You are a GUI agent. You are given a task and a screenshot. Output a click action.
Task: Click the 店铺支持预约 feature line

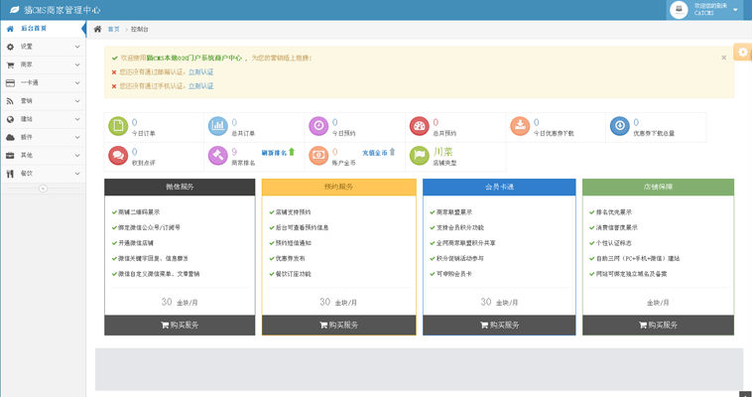290,212
